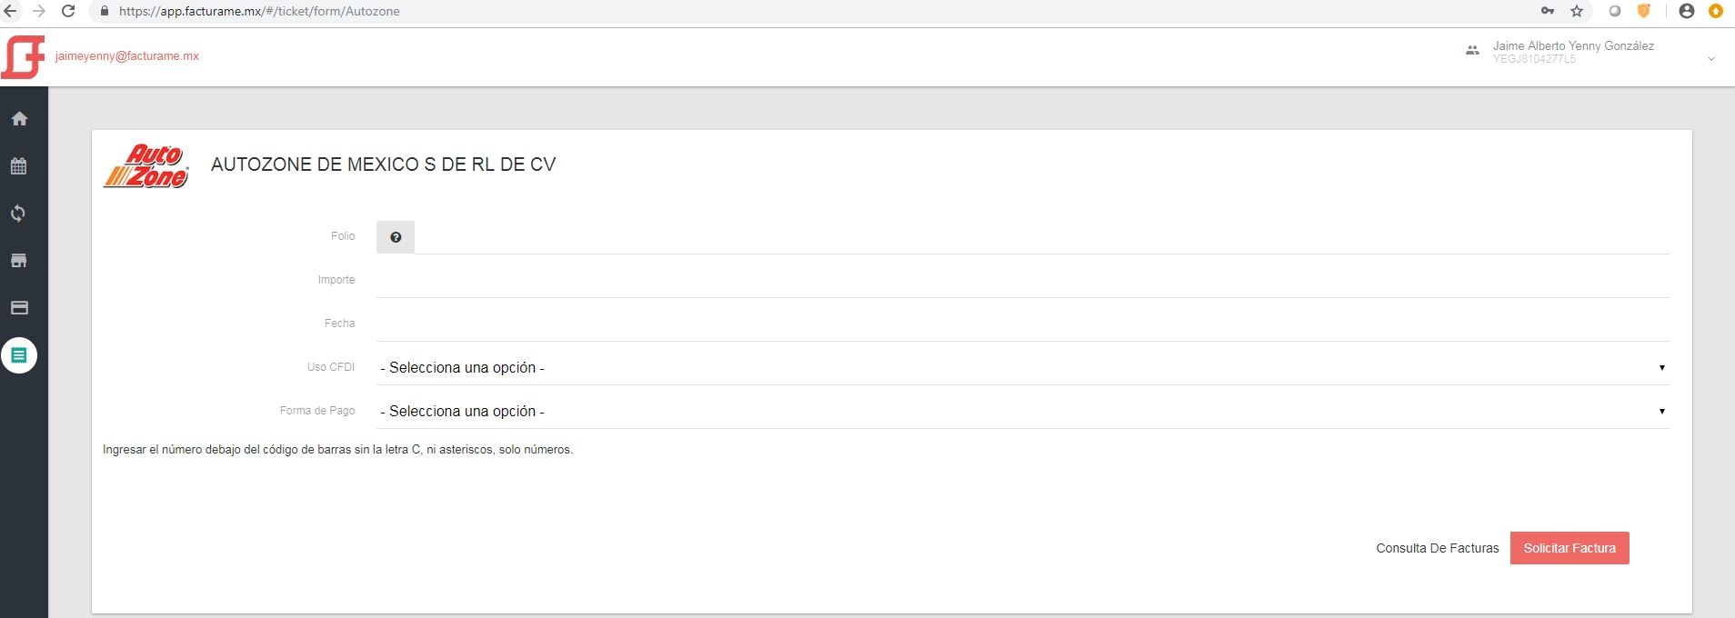This screenshot has width=1735, height=618.
Task: Click the browser bookmark star icon
Action: click(x=1577, y=11)
